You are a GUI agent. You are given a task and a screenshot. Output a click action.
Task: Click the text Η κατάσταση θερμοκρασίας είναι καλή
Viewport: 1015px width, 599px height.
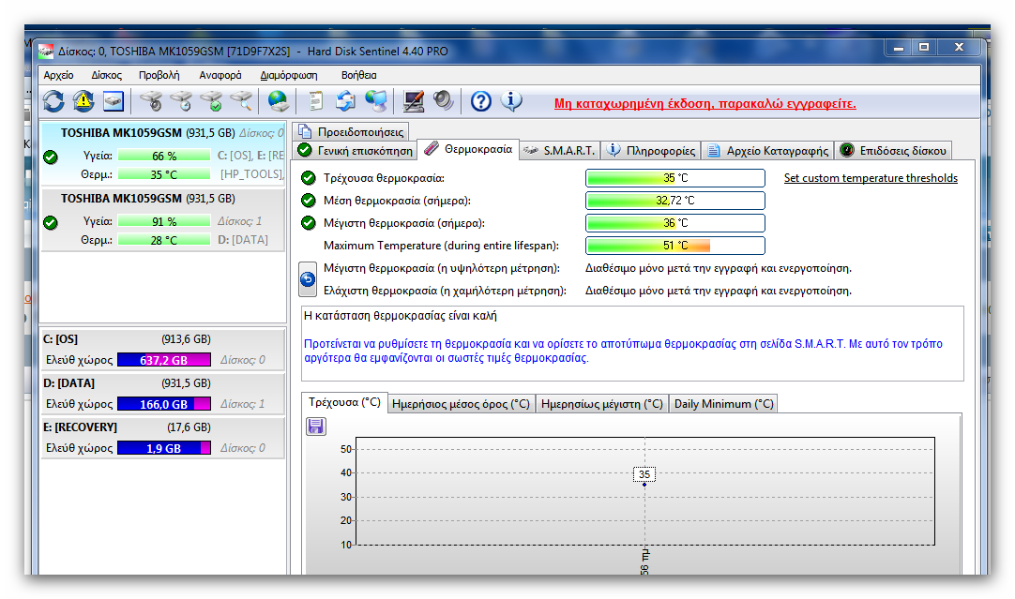pyautogui.click(x=400, y=316)
